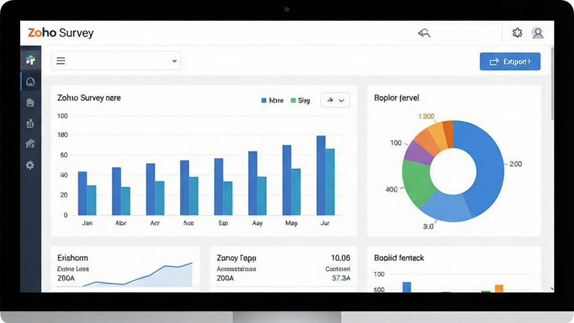This screenshot has height=323, width=574.
Task: Click the colorful app logo in sidebar
Action: coord(30,59)
